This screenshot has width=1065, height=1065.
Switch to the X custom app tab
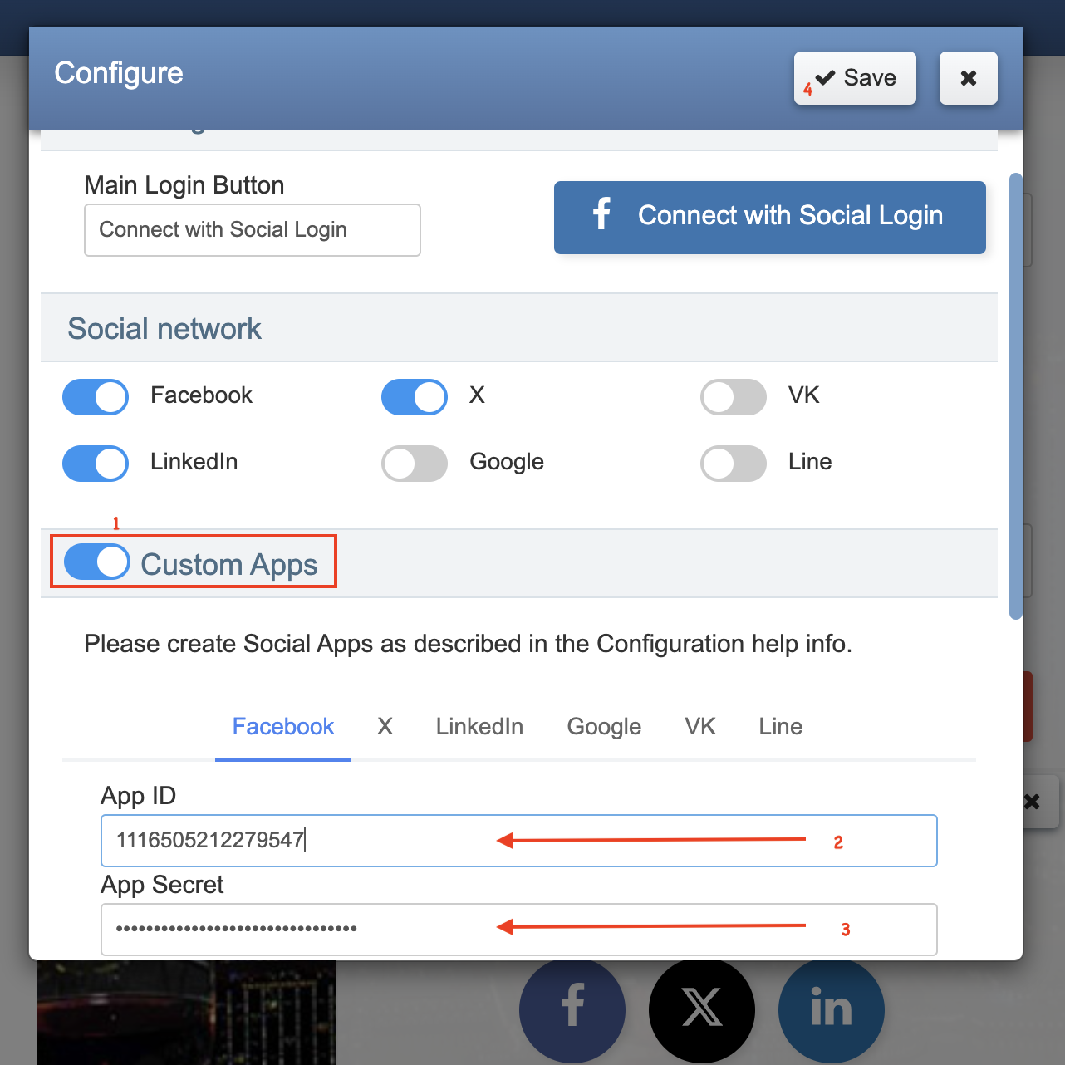pos(385,727)
